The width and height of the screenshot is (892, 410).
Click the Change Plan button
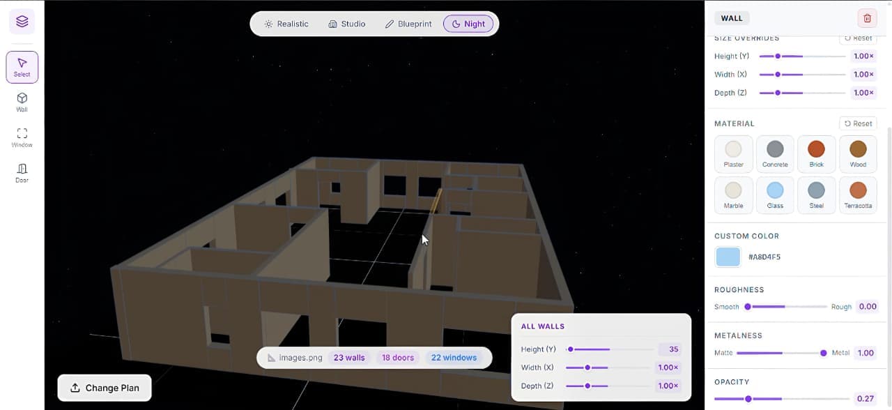[x=105, y=388]
